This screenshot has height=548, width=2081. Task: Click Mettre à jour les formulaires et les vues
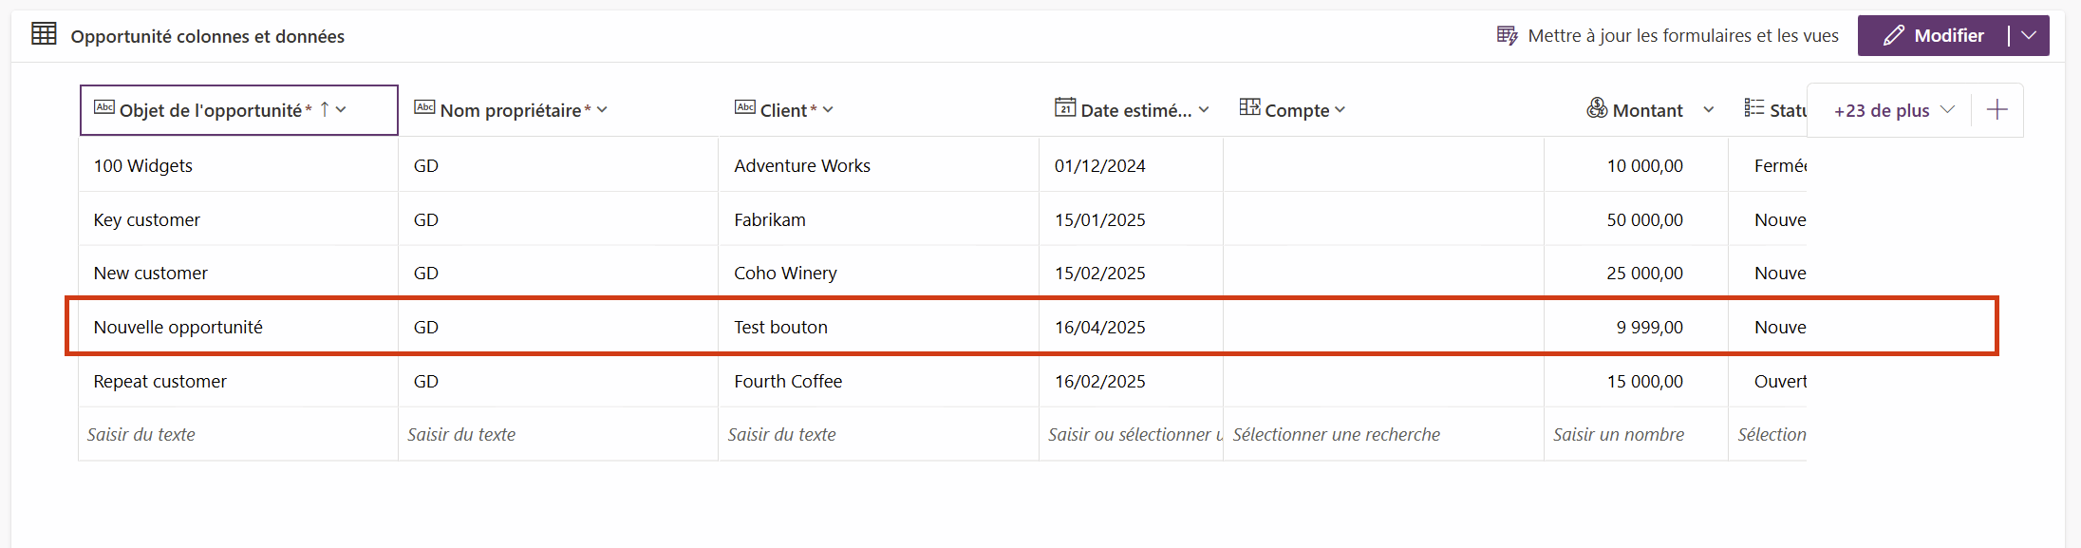(1682, 36)
